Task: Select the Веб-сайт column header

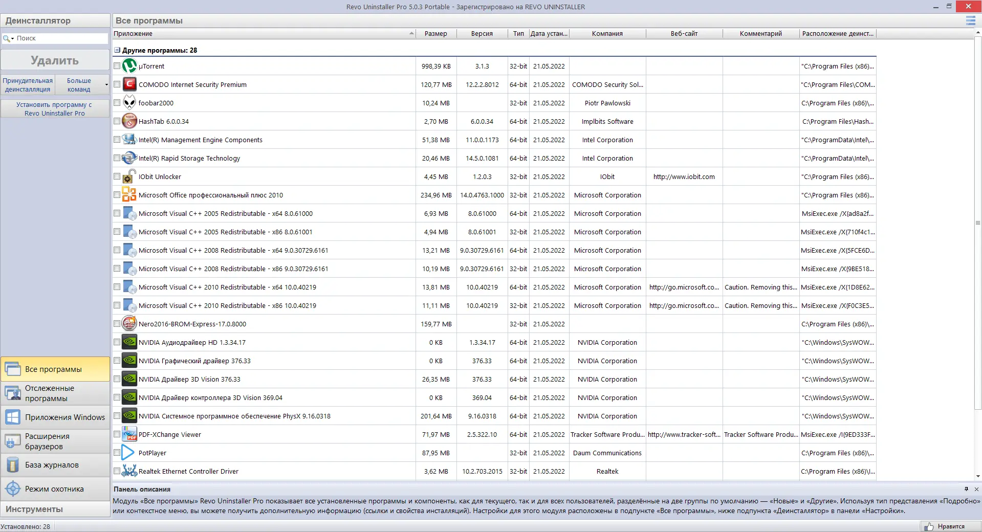Action: tap(684, 34)
